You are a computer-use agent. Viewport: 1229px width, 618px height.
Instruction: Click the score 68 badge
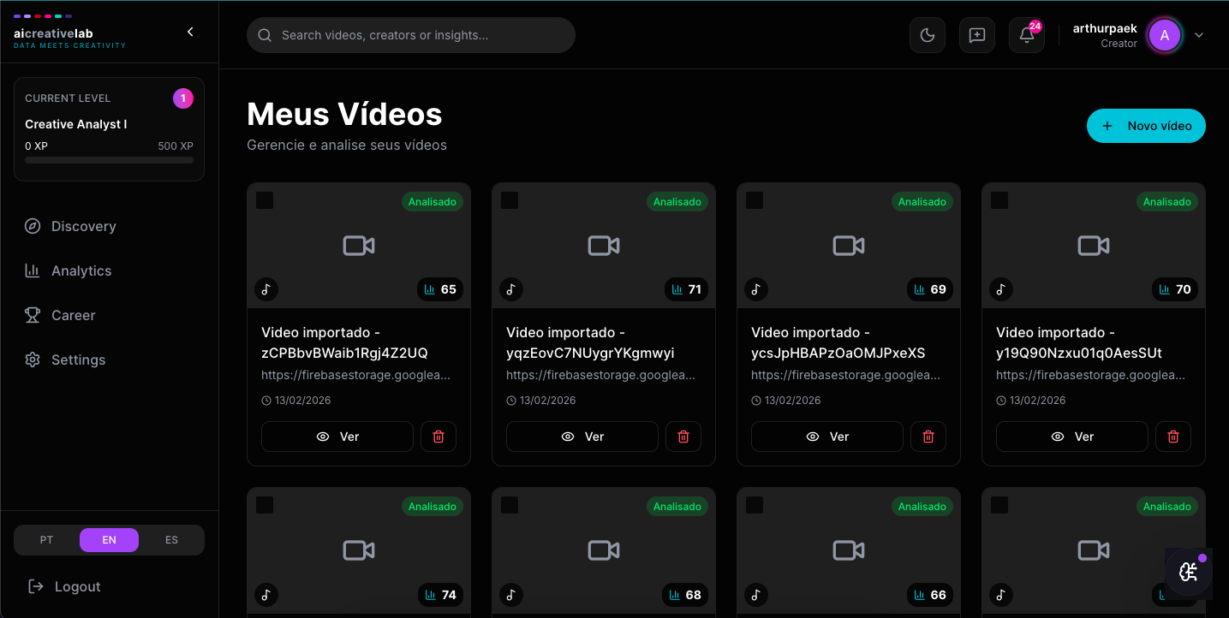click(685, 594)
